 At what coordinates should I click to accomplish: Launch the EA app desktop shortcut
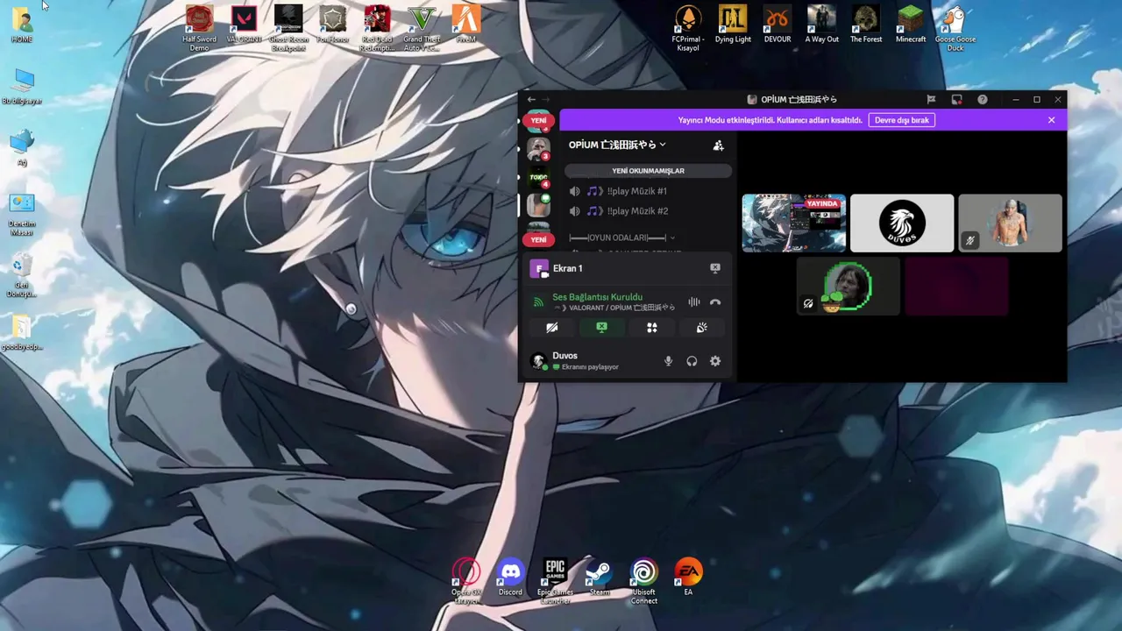pyautogui.click(x=688, y=578)
